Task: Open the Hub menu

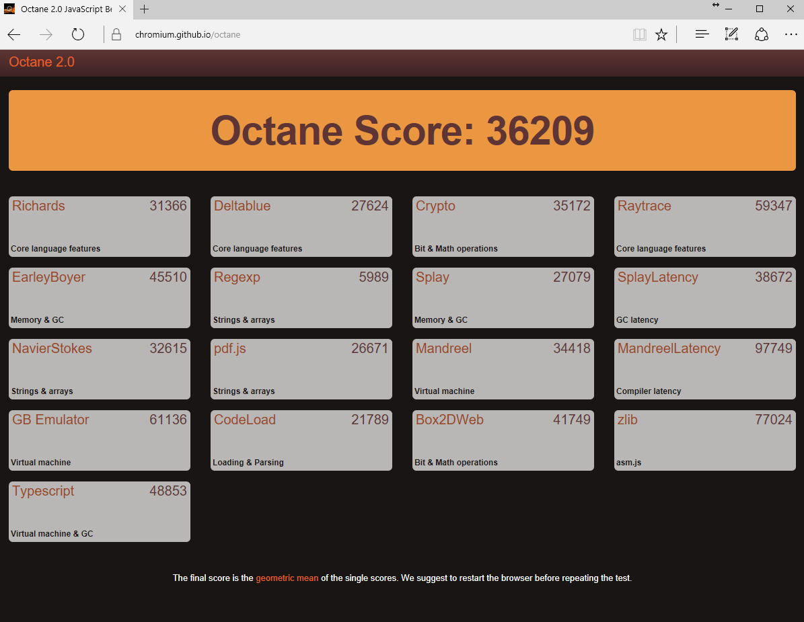Action: pyautogui.click(x=702, y=34)
